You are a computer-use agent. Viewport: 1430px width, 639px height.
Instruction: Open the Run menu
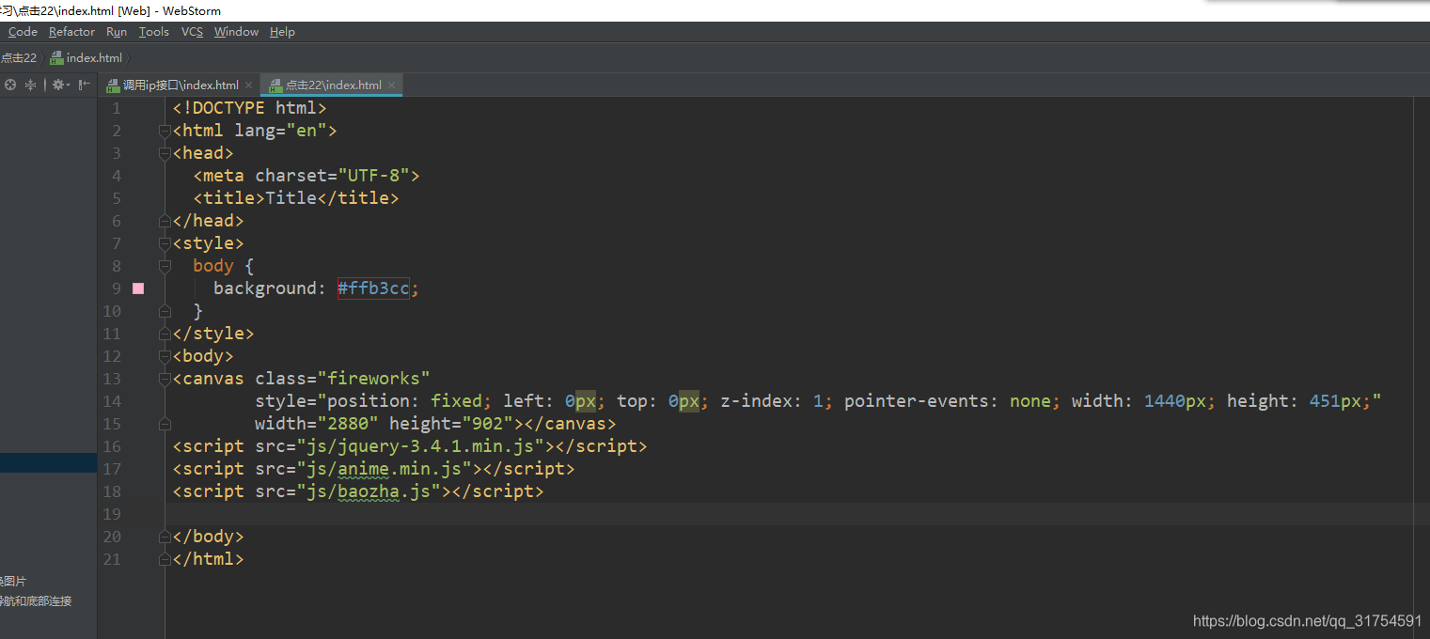[117, 32]
